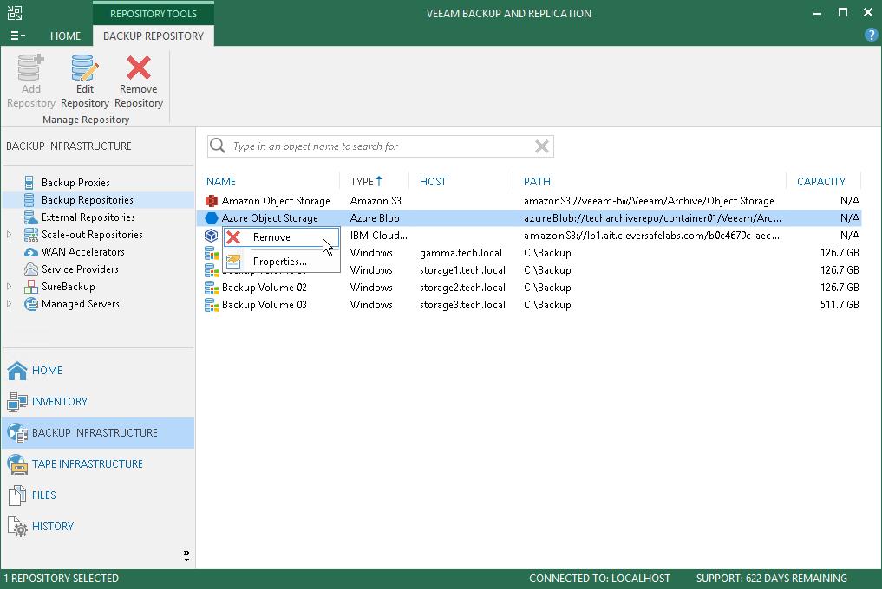Click the Backup Infrastructure view icon
The image size is (882, 589).
tap(16, 433)
